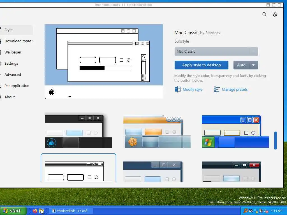Click the Modify style link
This screenshot has width=287, height=215.
(x=193, y=89)
